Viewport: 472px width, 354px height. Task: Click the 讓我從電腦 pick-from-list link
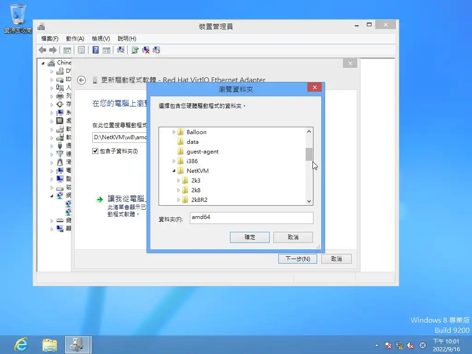click(126, 199)
